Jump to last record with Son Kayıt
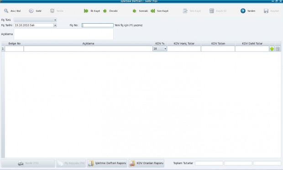The width and height of the screenshot is (283, 170). pyautogui.click(x=153, y=11)
